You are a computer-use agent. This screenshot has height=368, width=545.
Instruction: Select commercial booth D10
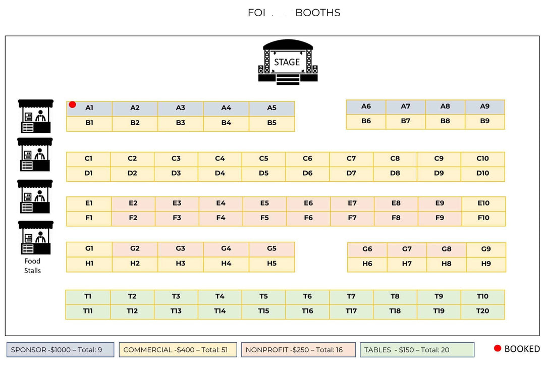pyautogui.click(x=483, y=174)
